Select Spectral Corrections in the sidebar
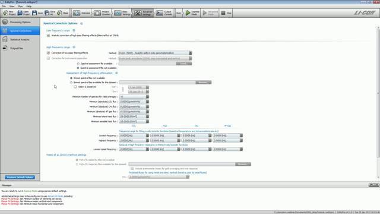The height and width of the screenshot is (214, 380). tap(20, 31)
